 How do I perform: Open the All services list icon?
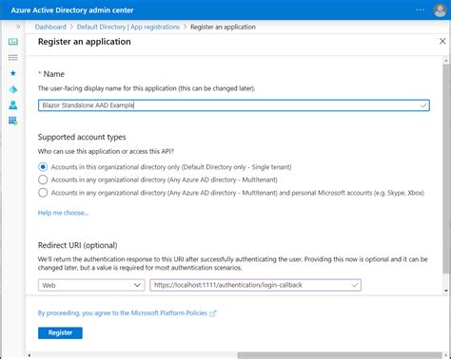[x=13, y=57]
